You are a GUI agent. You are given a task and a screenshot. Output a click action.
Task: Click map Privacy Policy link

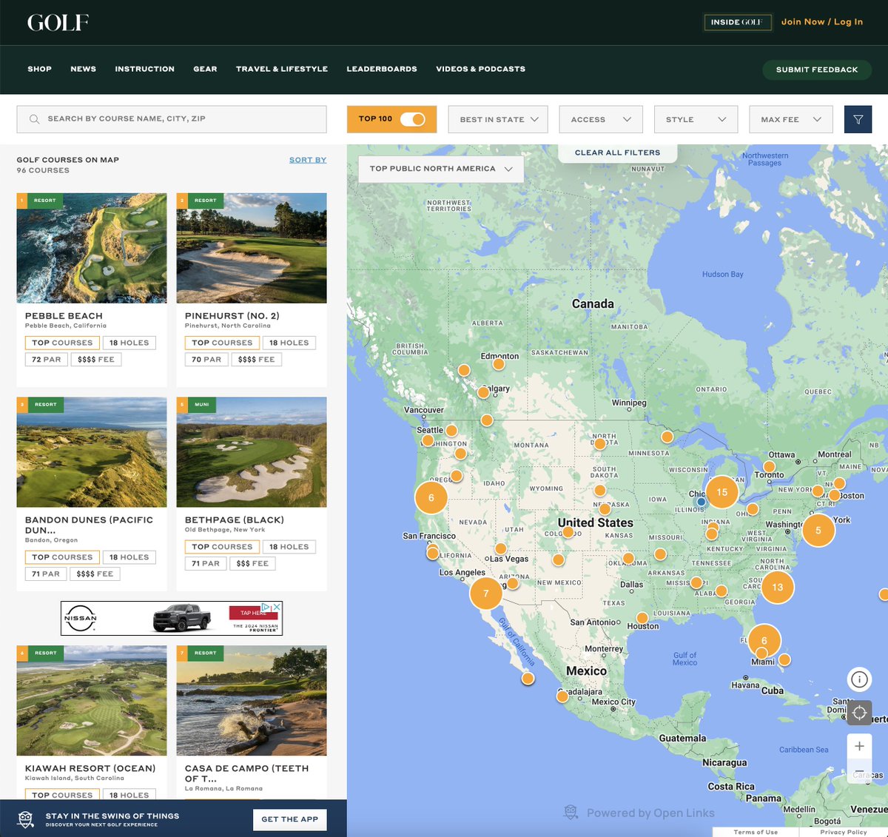pyautogui.click(x=844, y=833)
